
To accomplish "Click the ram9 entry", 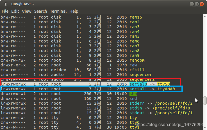I will (x=134, y=55).
